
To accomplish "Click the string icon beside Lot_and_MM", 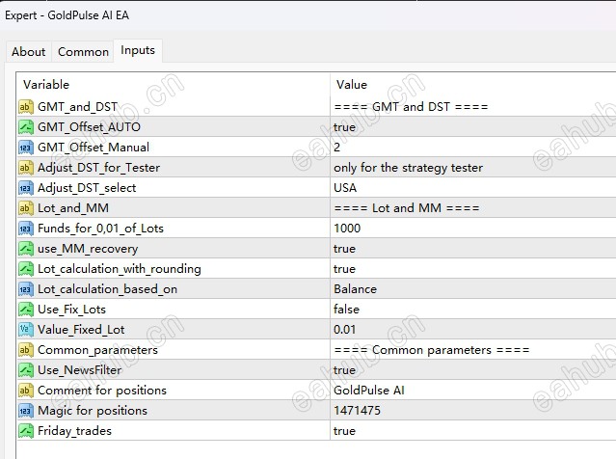I will 25,208.
